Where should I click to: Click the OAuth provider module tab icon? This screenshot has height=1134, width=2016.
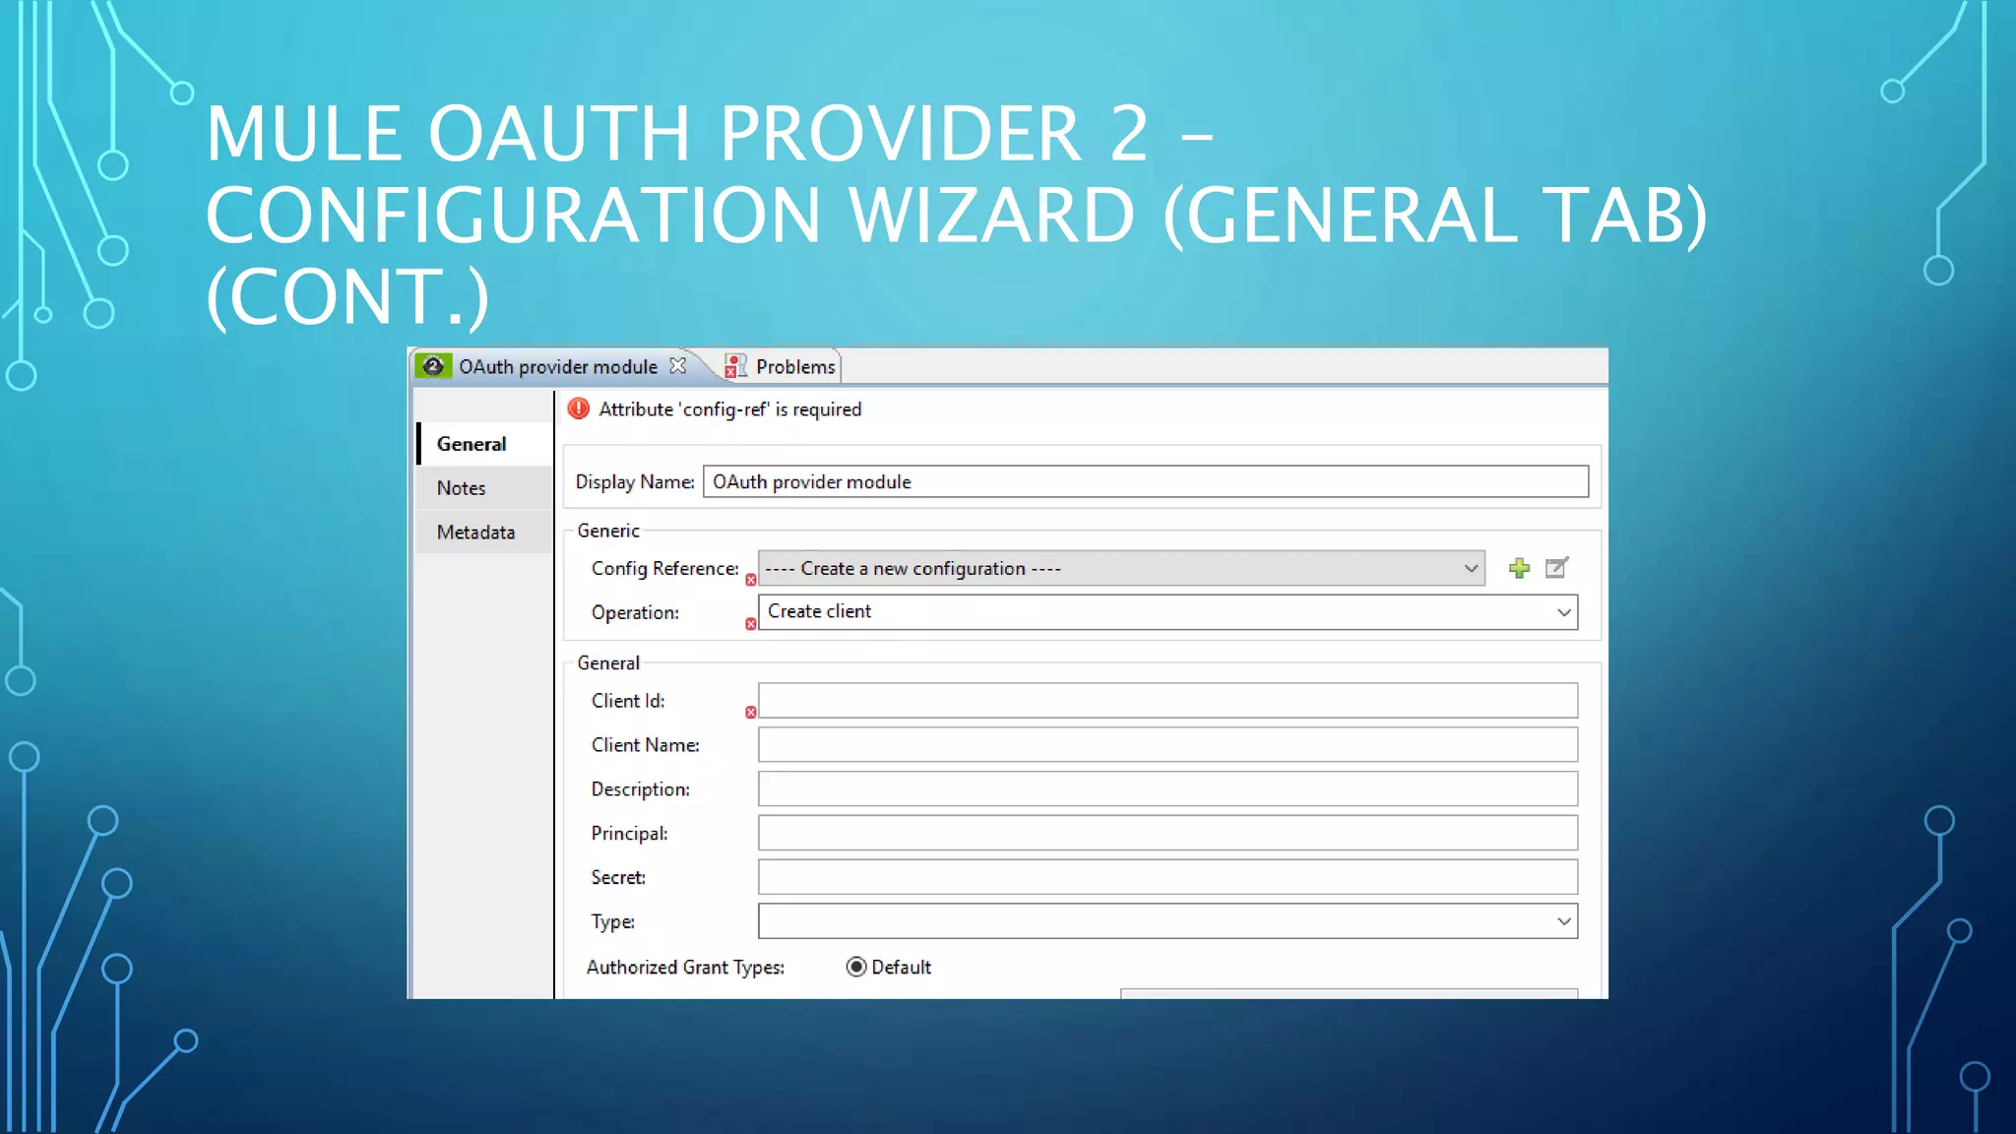click(x=432, y=366)
